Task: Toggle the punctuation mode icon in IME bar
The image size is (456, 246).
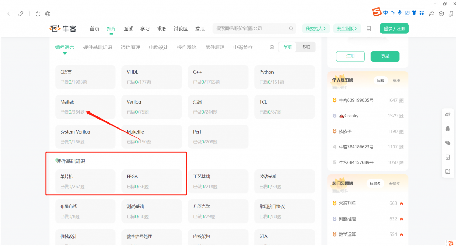Action: [x=393, y=13]
